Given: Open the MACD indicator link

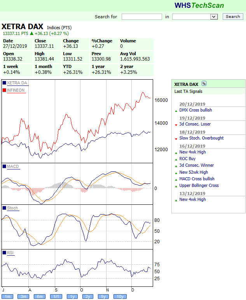Looking at the screenshot, I should pyautogui.click(x=13, y=166).
